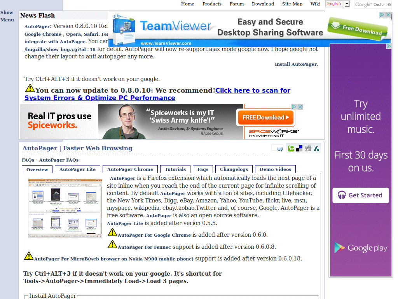Switch to the Overview tab
398x299 pixels.
[37, 170]
